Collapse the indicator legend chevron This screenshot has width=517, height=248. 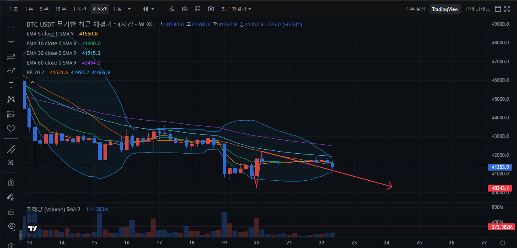tap(33, 82)
